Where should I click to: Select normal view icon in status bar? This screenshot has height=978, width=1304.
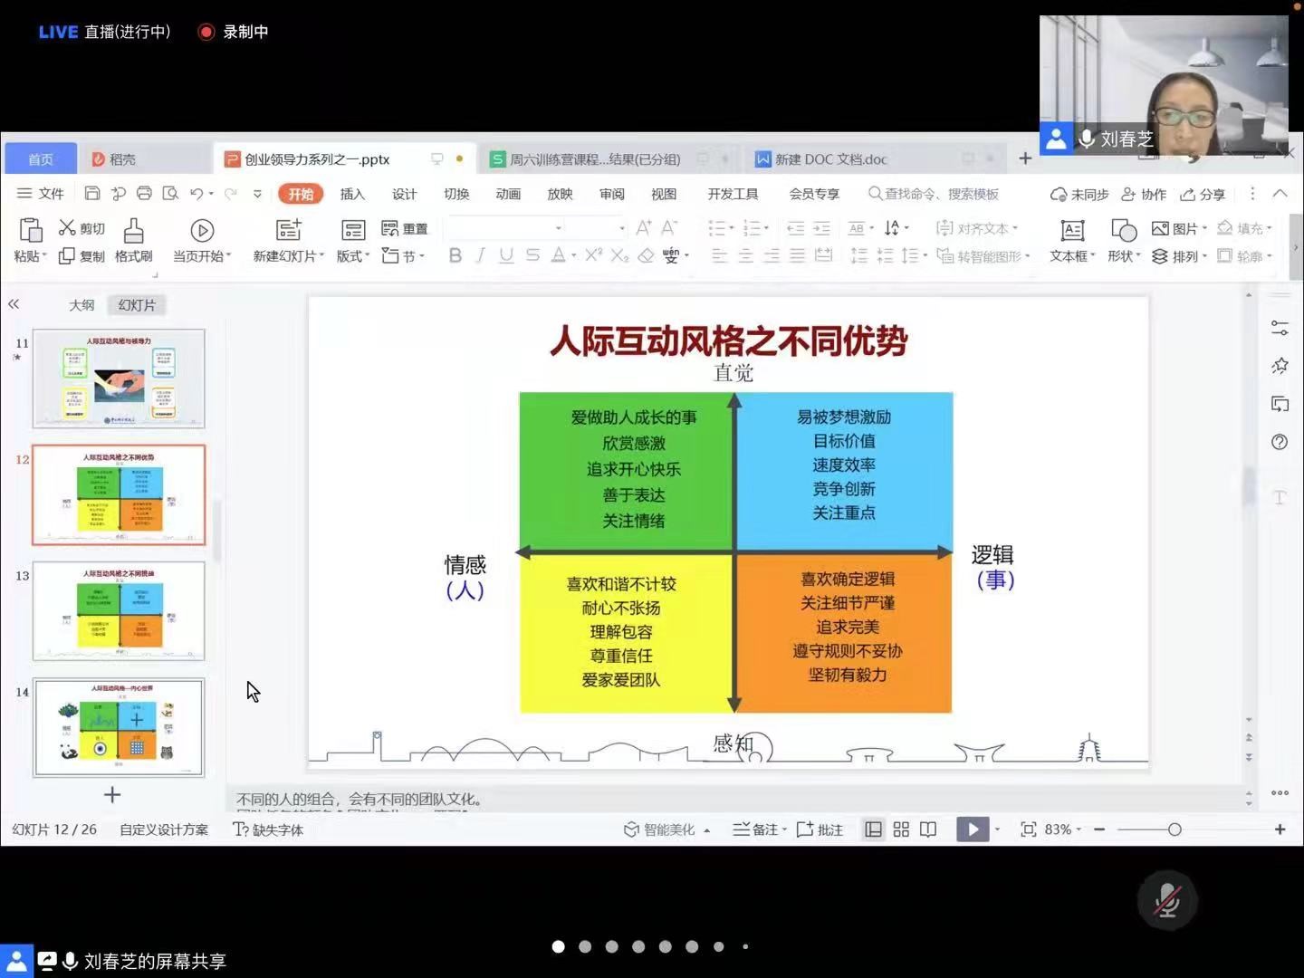coord(874,829)
